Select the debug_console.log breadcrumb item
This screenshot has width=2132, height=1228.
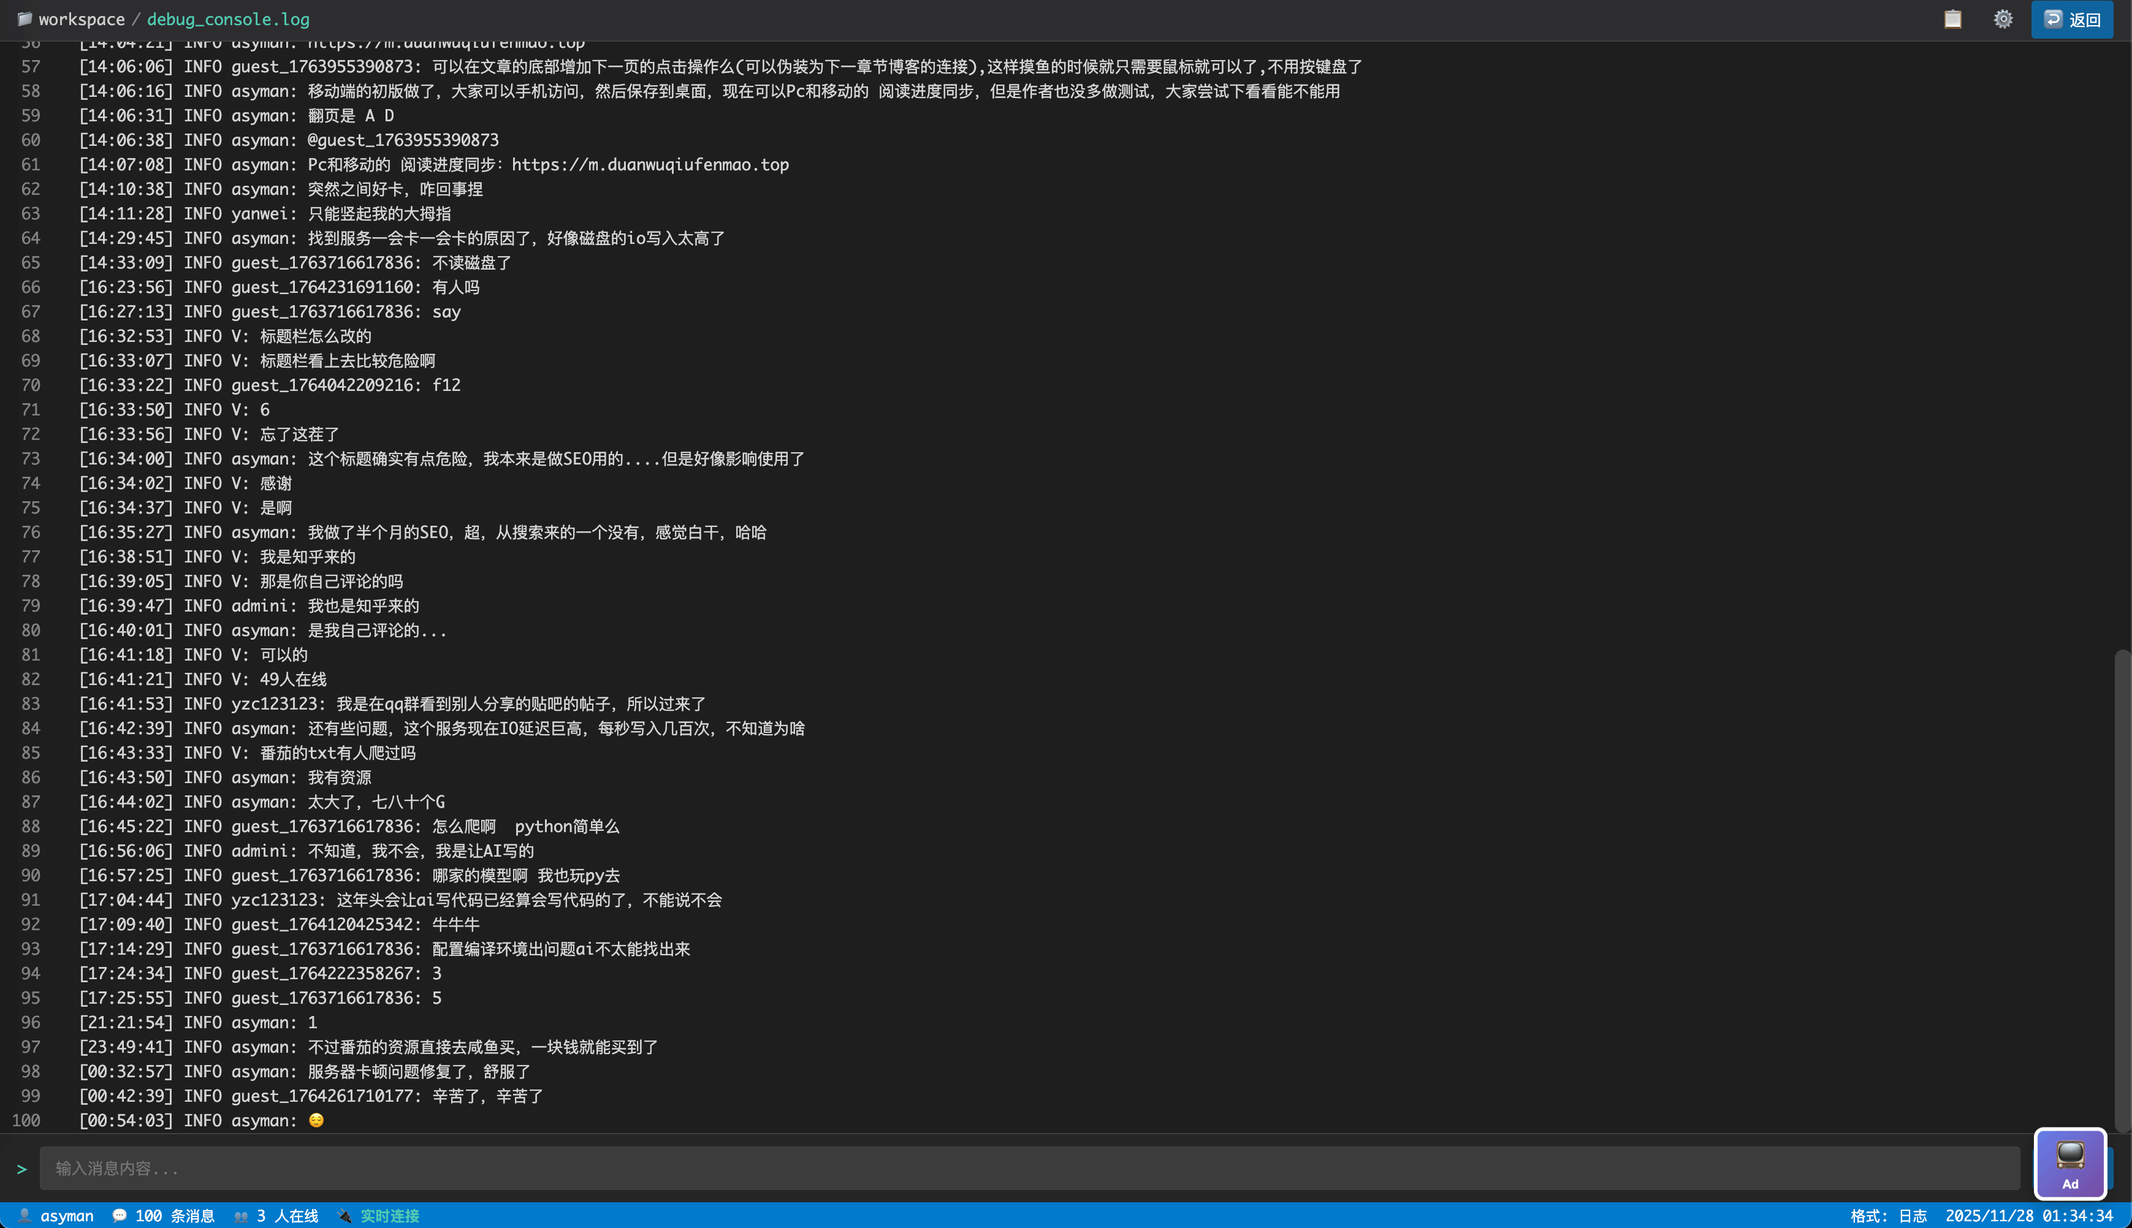point(228,20)
